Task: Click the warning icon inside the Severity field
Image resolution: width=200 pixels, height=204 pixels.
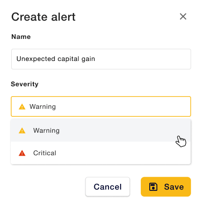Action: pyautogui.click(x=22, y=106)
